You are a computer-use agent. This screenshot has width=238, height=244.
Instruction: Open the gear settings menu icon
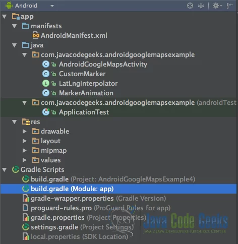[x=217, y=6]
